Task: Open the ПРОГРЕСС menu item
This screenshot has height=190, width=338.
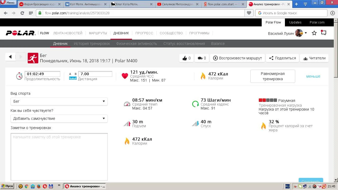Action: point(144,33)
